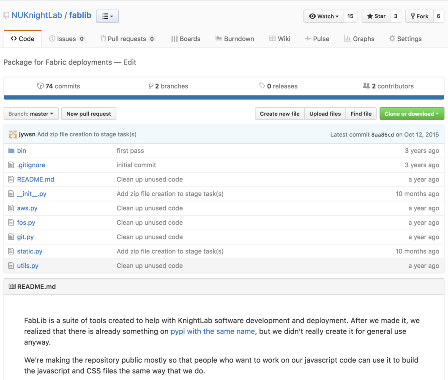
Task: Click Edit next to the repository description
Action: (130, 62)
